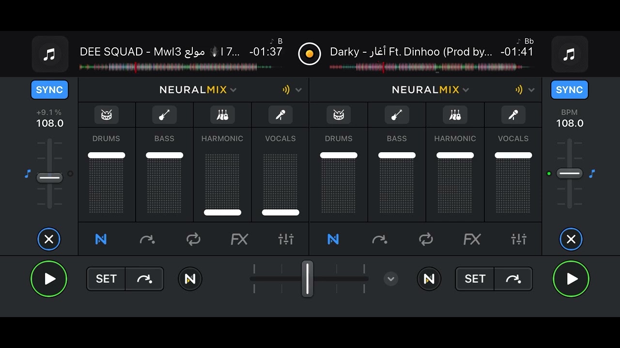
Task: Click right deck BPM 108.0 value
Action: 570,123
